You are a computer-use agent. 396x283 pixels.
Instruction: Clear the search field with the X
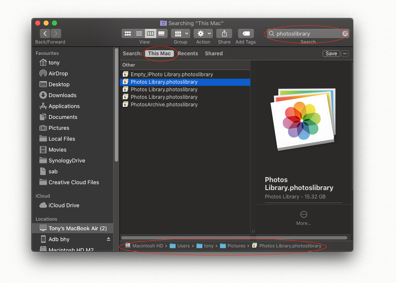tap(345, 33)
